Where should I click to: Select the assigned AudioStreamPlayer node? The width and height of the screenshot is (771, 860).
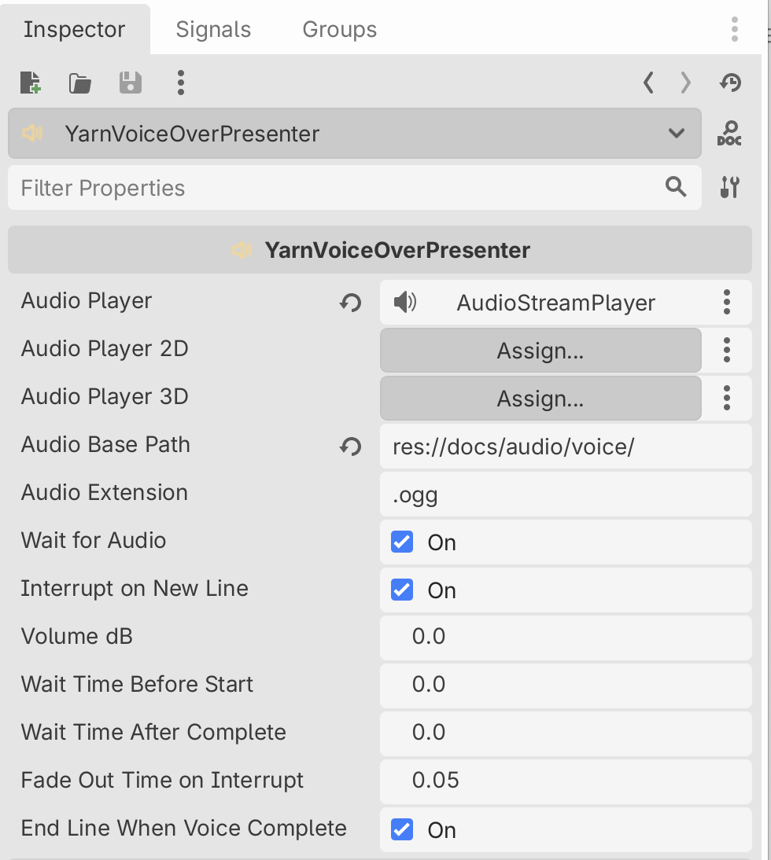tap(540, 302)
